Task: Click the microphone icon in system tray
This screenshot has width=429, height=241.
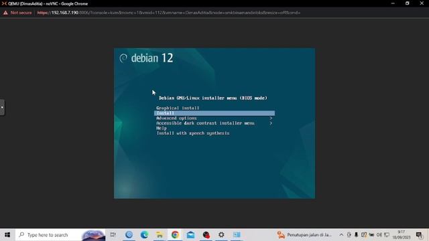Action: [356, 235]
